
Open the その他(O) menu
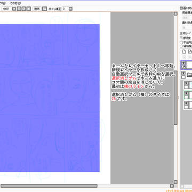tap(15, 3)
